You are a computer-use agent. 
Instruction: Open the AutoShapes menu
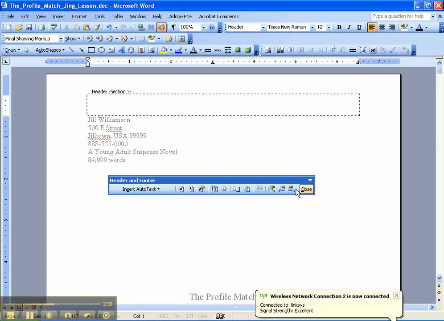[x=50, y=50]
